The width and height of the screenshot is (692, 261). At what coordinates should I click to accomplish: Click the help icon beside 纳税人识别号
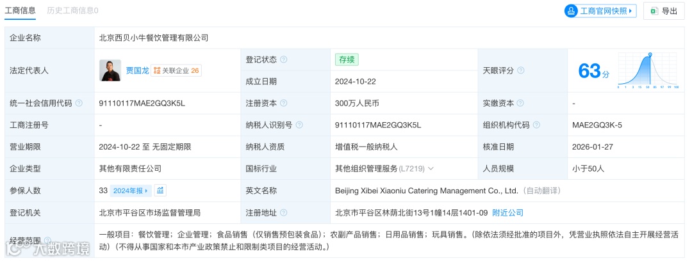[x=299, y=125]
